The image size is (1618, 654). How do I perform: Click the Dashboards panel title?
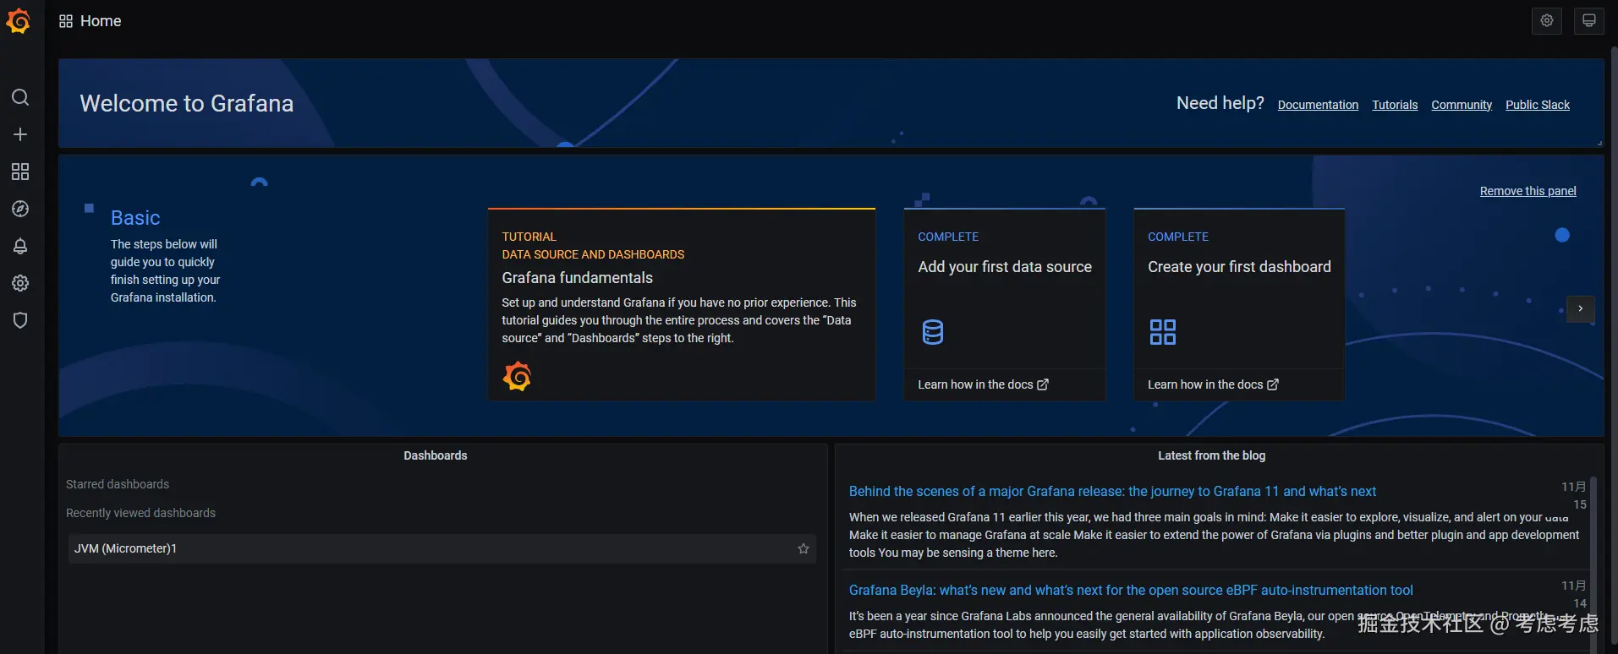point(436,455)
